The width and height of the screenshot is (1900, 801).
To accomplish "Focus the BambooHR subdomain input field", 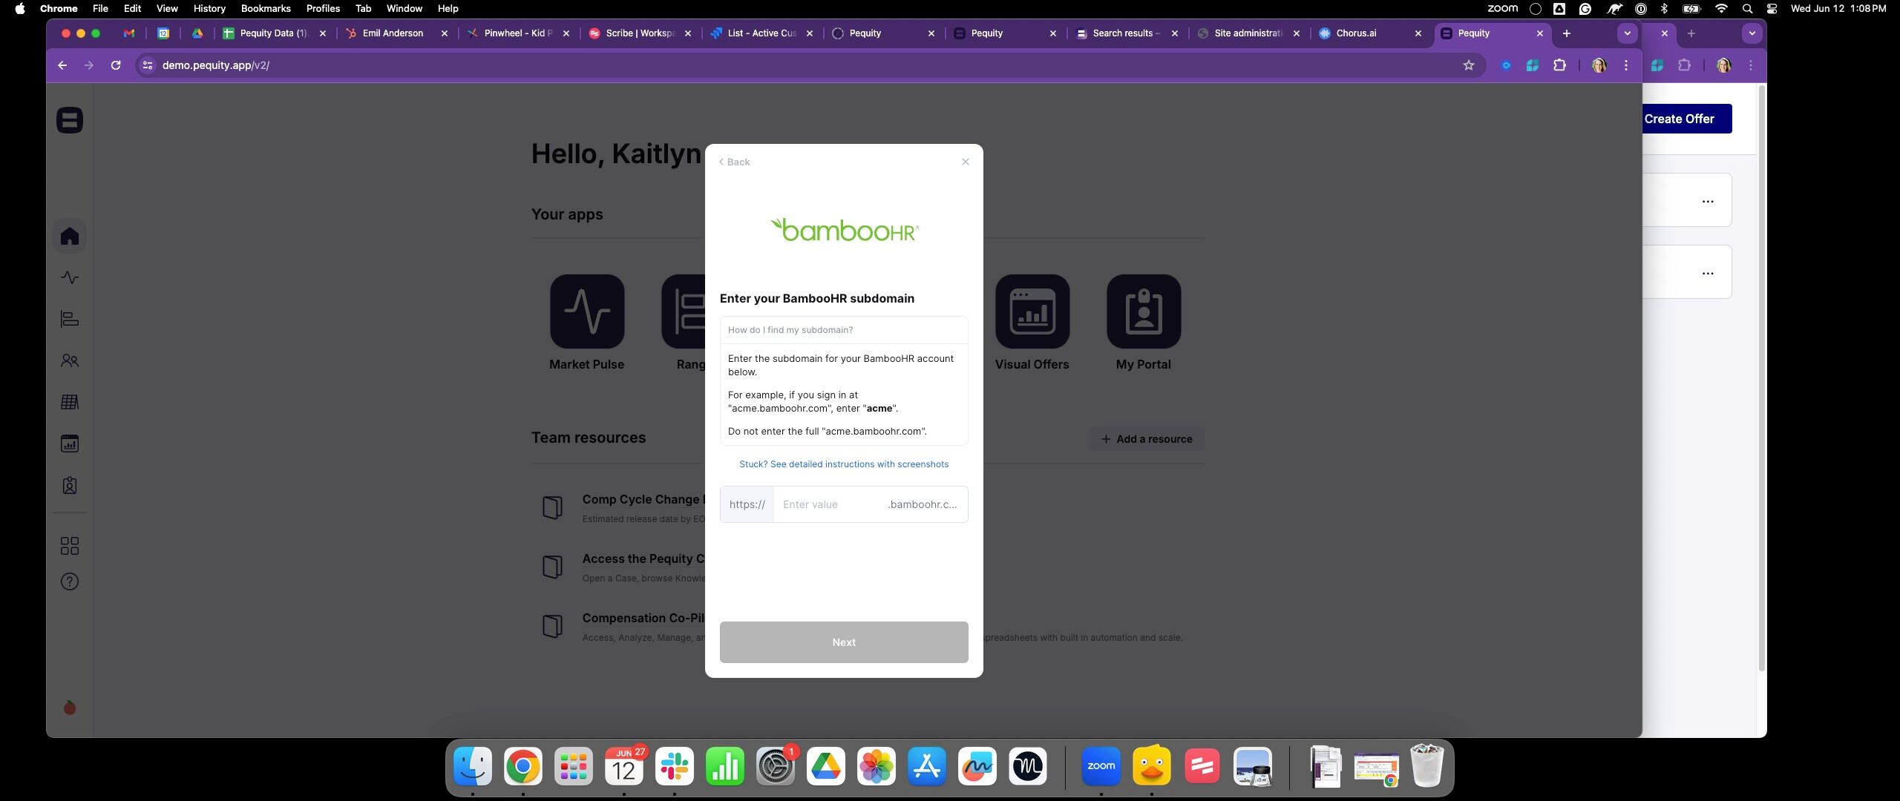I will 829,504.
